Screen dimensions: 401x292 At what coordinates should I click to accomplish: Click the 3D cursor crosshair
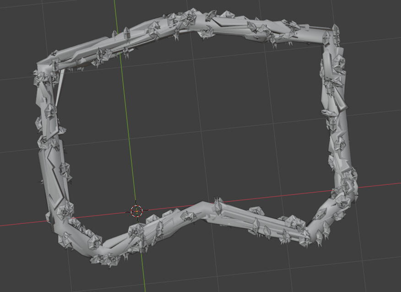pyautogui.click(x=137, y=211)
